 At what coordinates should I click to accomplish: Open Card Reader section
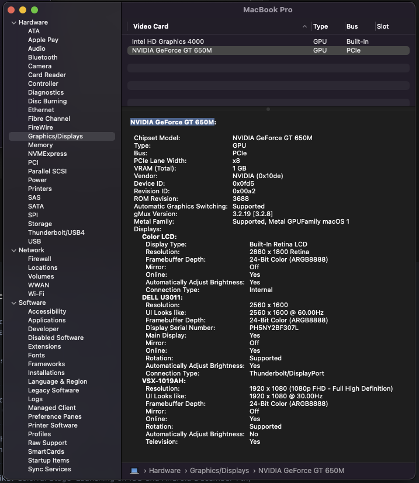pyautogui.click(x=47, y=75)
